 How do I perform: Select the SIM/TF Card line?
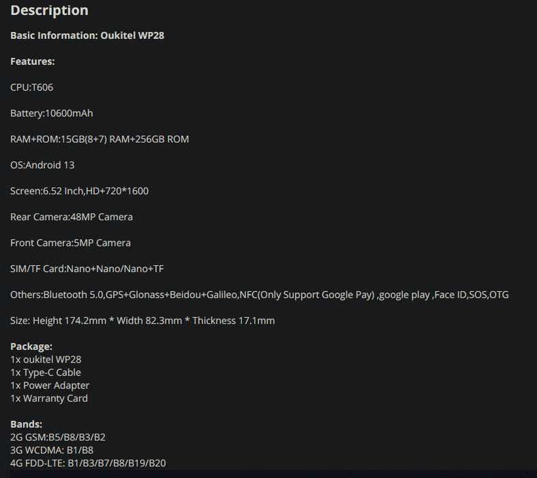[87, 269]
